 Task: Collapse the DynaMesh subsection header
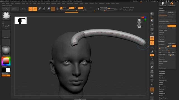click(x=162, y=41)
